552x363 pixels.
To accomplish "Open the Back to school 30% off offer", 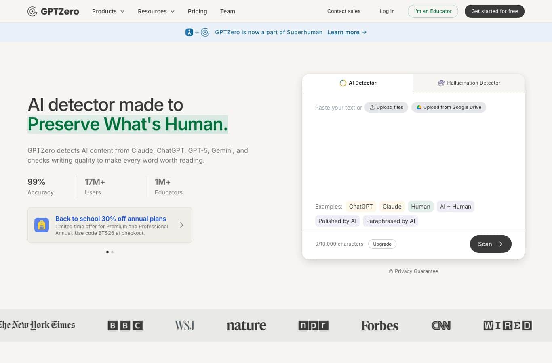I will click(110, 225).
